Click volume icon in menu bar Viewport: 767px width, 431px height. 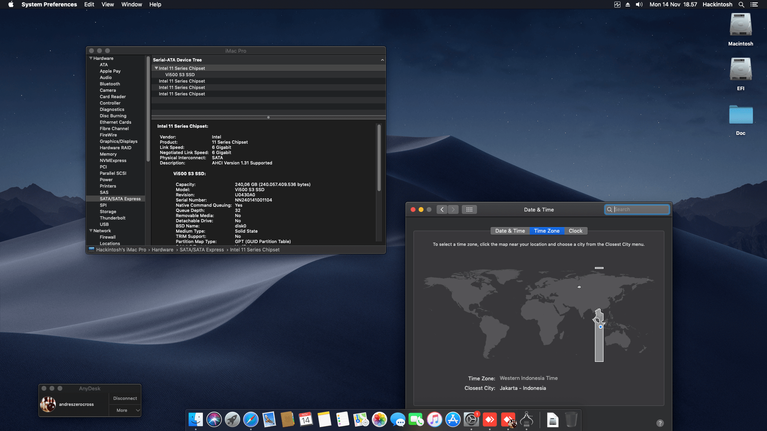click(639, 4)
